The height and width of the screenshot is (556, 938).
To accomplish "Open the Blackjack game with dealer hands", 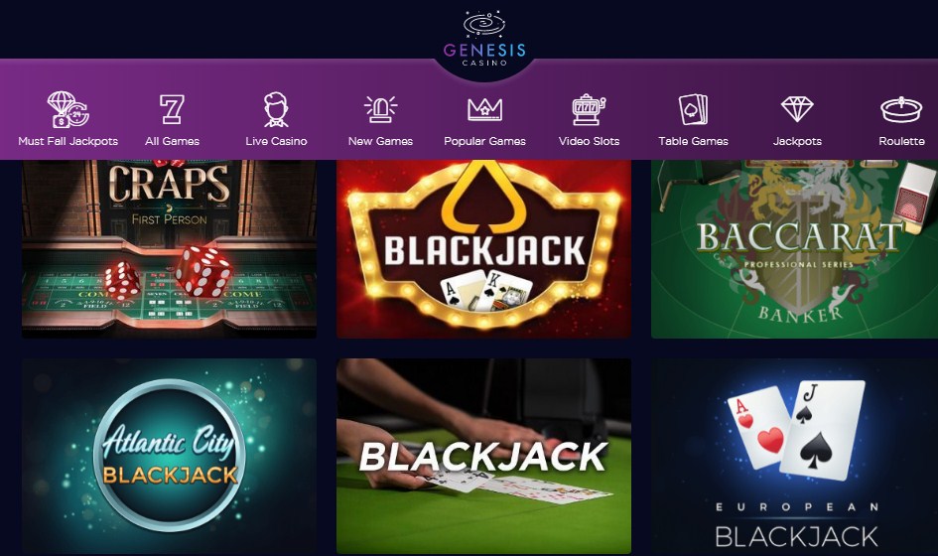I will 484,456.
